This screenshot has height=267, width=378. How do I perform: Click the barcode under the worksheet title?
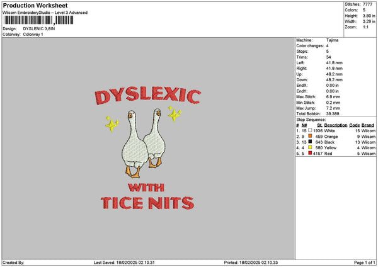pos(38,20)
